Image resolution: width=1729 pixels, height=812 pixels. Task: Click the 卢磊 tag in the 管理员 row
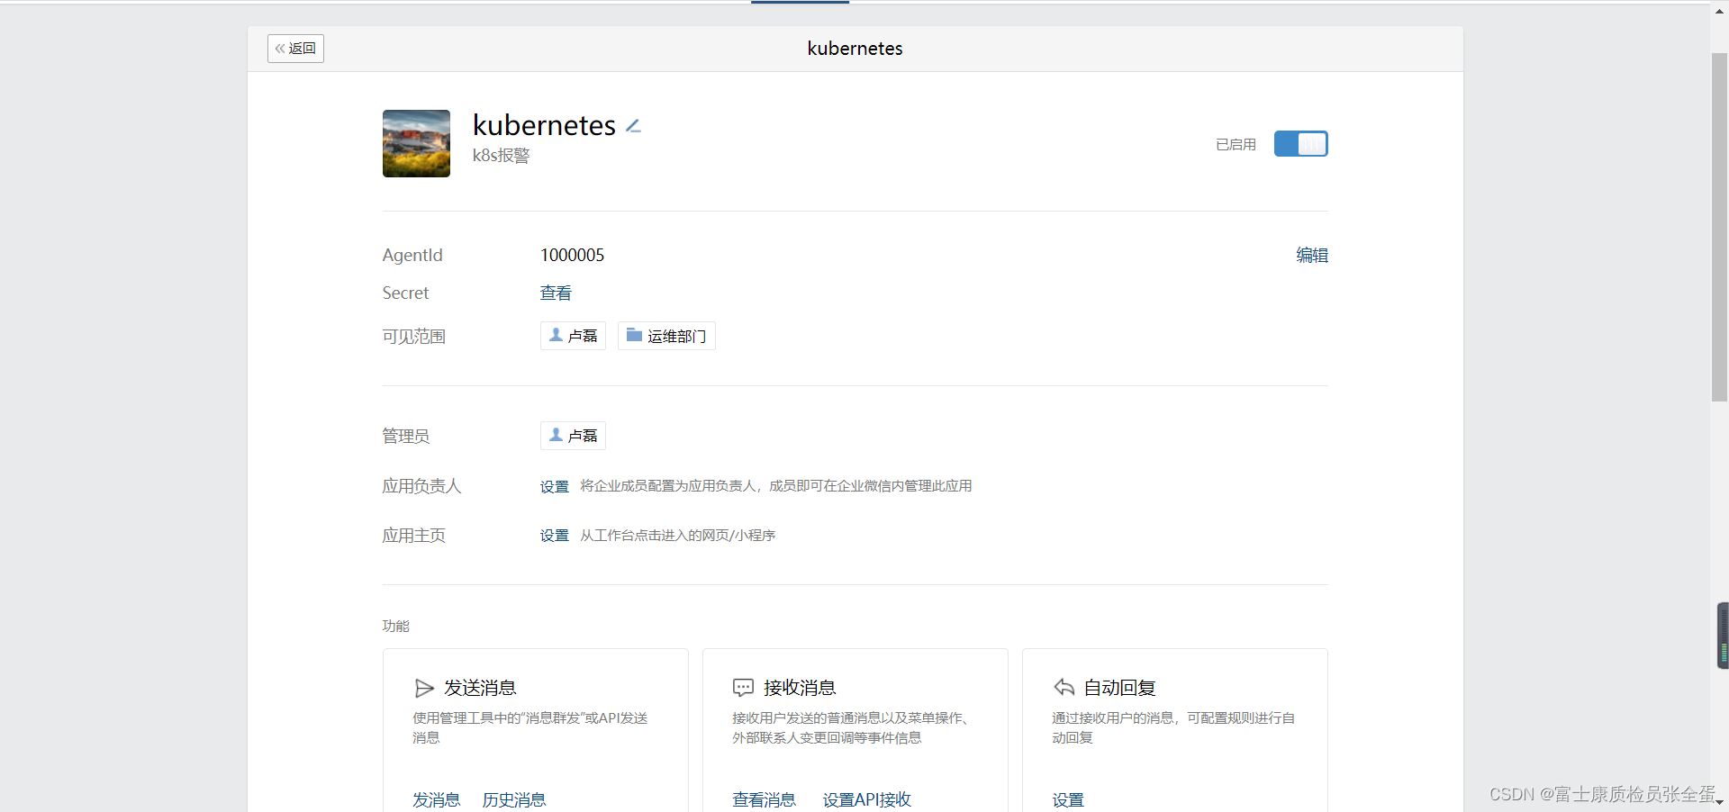(573, 436)
